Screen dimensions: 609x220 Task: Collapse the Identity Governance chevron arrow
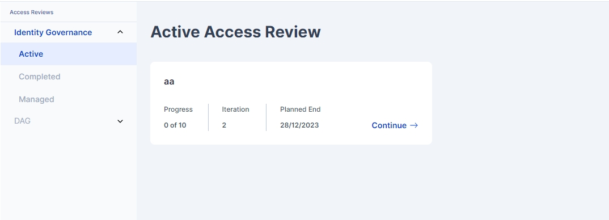[120, 32]
